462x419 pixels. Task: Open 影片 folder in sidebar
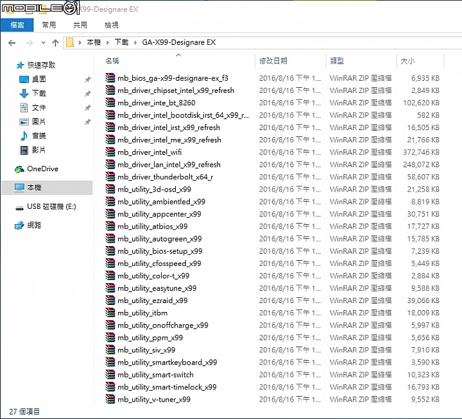(x=39, y=150)
